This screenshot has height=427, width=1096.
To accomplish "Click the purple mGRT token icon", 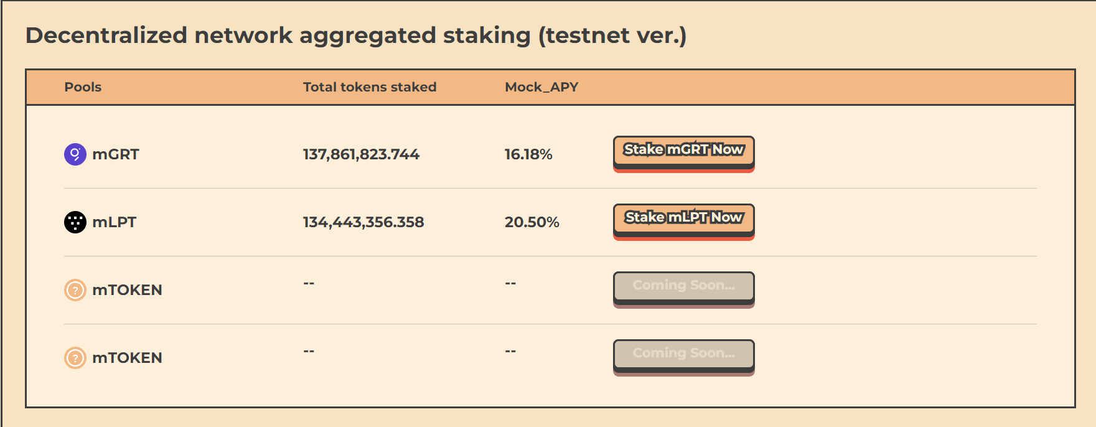I will [75, 154].
